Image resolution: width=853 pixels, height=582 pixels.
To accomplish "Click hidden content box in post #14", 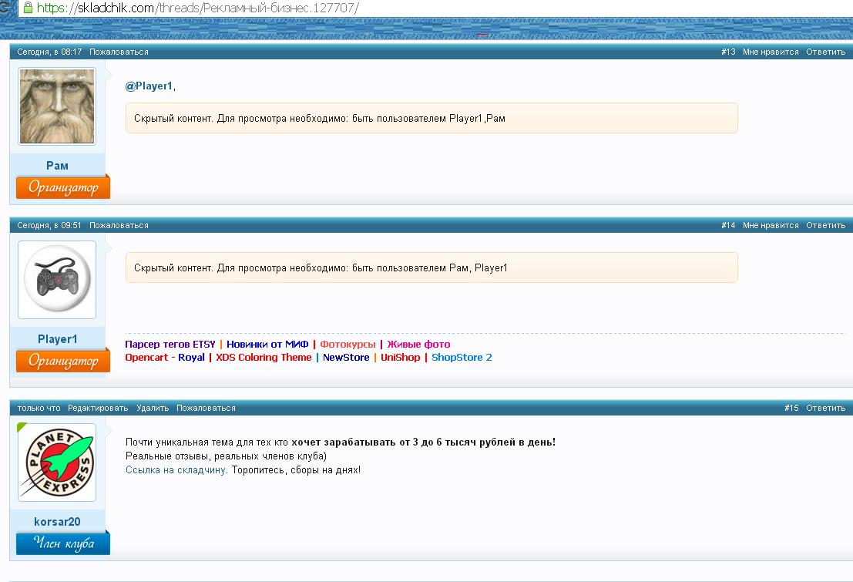I will [432, 267].
